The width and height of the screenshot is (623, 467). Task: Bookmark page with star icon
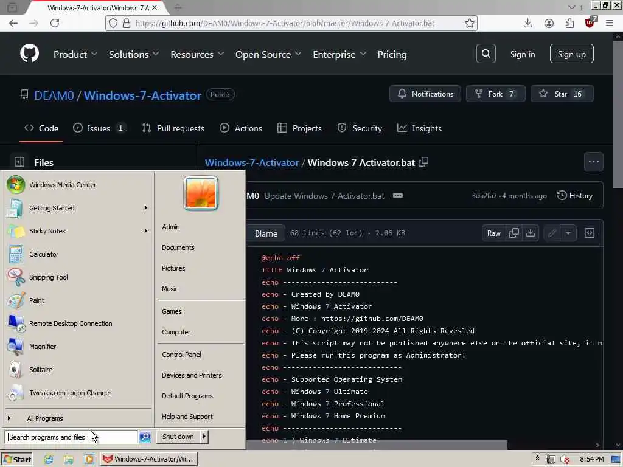coord(470,23)
